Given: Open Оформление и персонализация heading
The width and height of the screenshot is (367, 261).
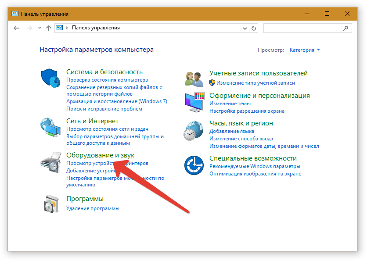Looking at the screenshot, I should coord(259,96).
